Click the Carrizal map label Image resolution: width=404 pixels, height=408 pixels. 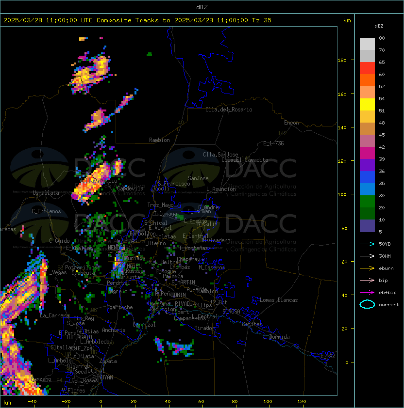pyautogui.click(x=144, y=325)
